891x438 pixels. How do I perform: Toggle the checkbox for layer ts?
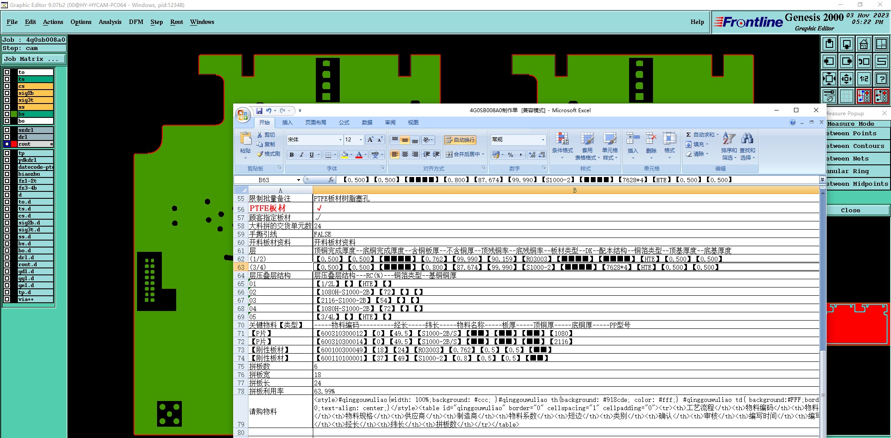[7, 79]
